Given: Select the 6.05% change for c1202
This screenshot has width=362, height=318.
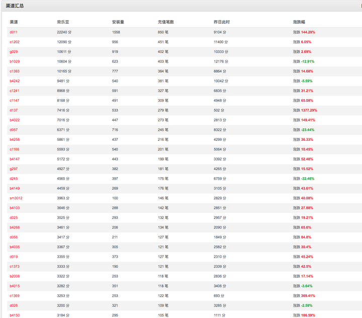Looking at the screenshot, I should (x=306, y=42).
